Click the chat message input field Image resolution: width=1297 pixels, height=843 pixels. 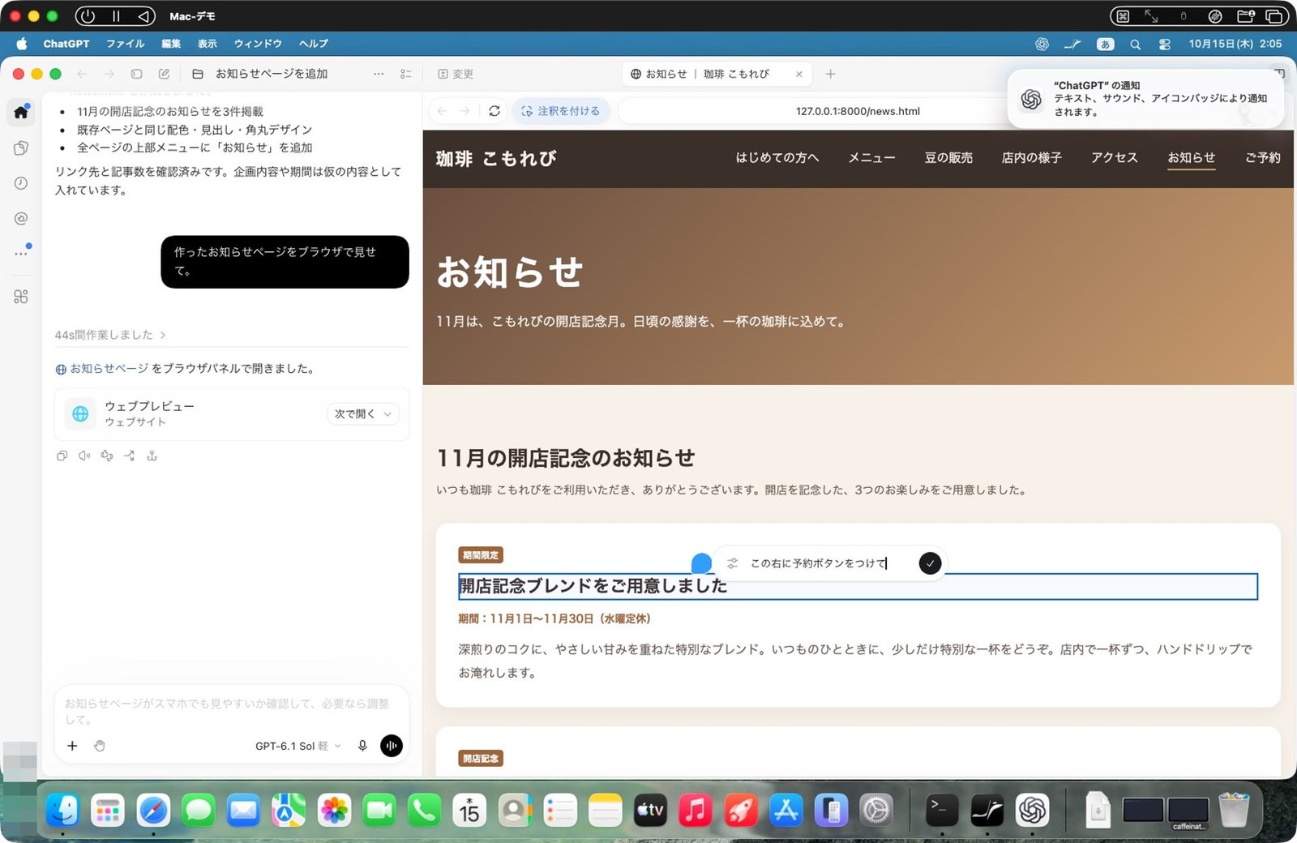point(232,711)
